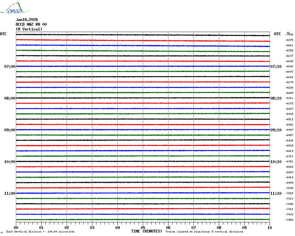Click the 10 minute tick on bottom axis
The width and height of the screenshot is (295, 236).
click(269, 227)
